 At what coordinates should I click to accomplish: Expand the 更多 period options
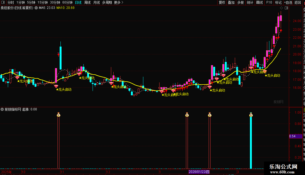tap(119, 2)
